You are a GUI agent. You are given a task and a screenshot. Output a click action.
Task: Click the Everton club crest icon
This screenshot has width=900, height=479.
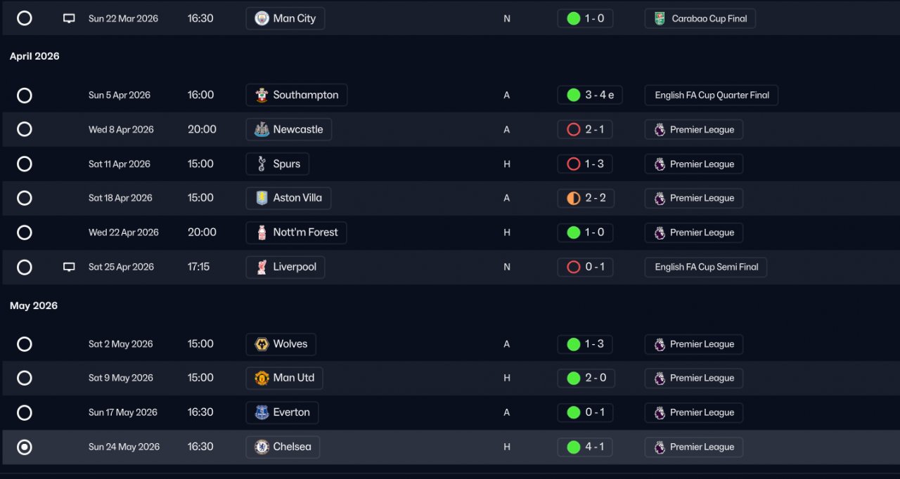point(262,412)
